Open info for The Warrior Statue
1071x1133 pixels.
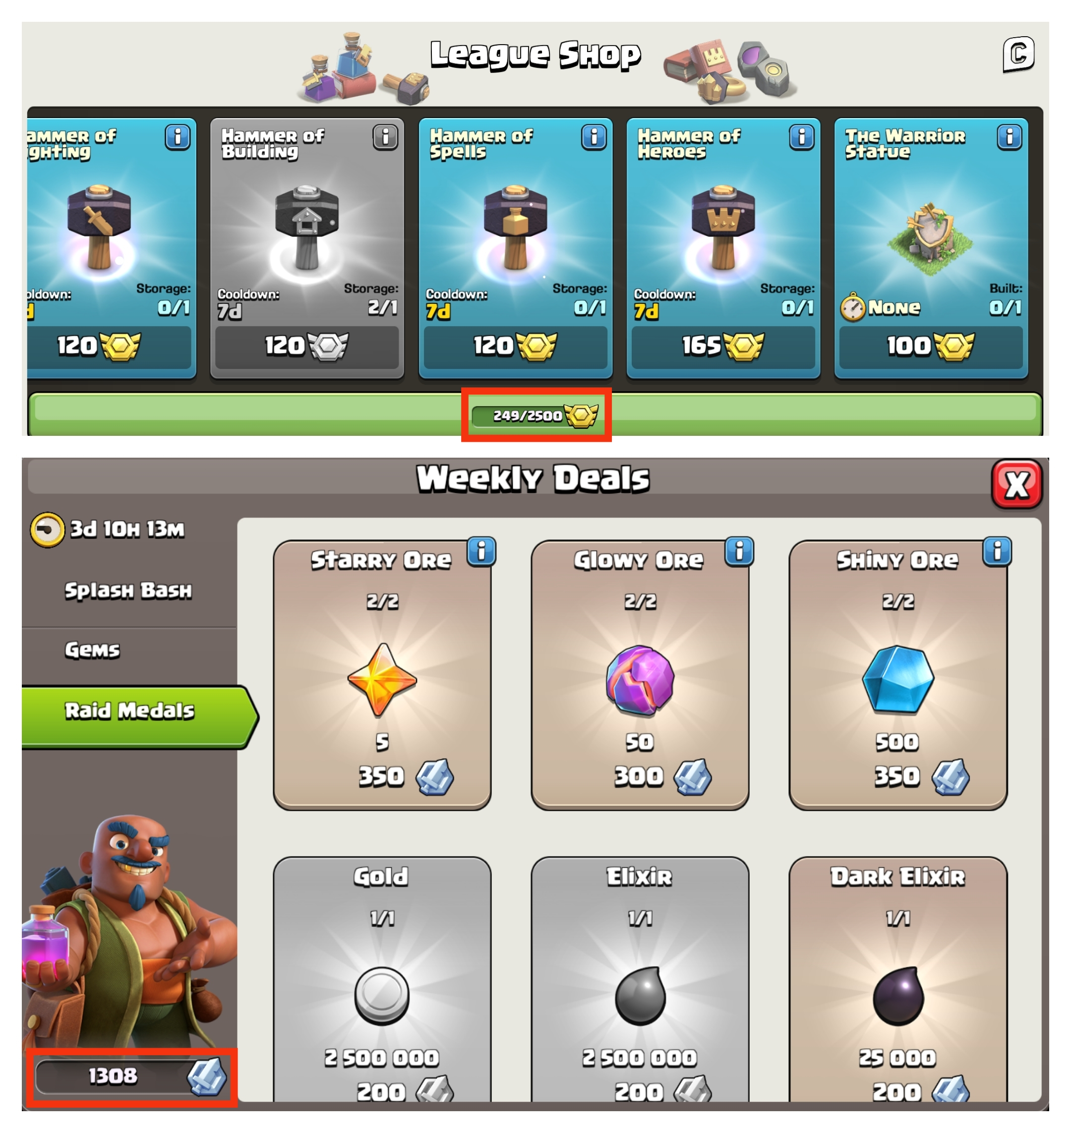click(x=1010, y=137)
